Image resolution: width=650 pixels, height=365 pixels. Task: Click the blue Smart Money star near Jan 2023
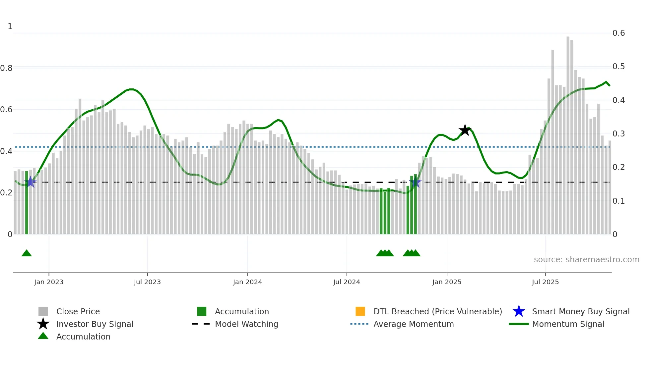[31, 182]
